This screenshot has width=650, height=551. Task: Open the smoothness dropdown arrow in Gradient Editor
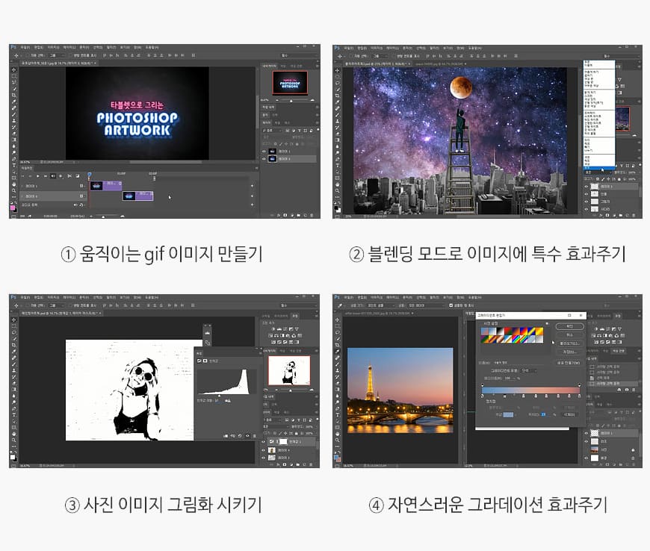pos(515,379)
